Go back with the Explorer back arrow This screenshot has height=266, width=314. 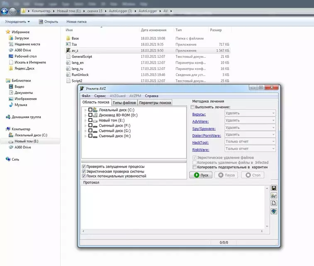tap(5, 11)
